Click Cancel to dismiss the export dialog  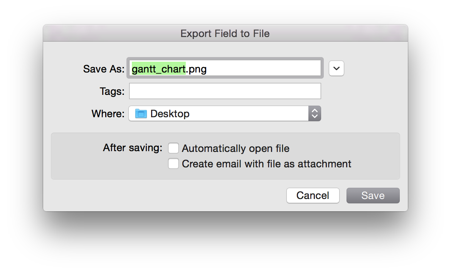pyautogui.click(x=313, y=195)
